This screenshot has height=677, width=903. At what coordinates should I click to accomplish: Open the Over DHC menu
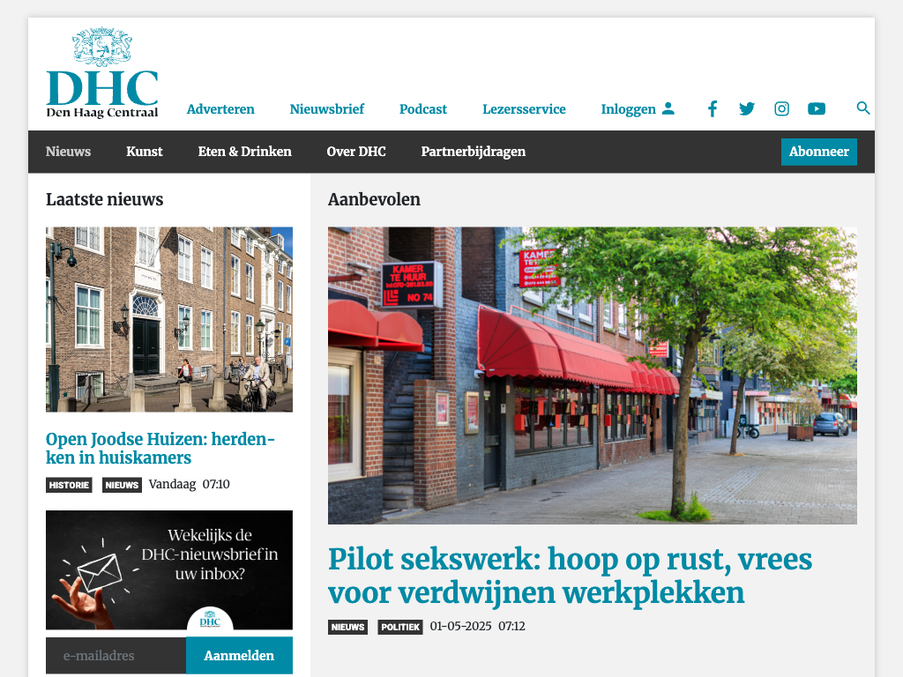(356, 152)
